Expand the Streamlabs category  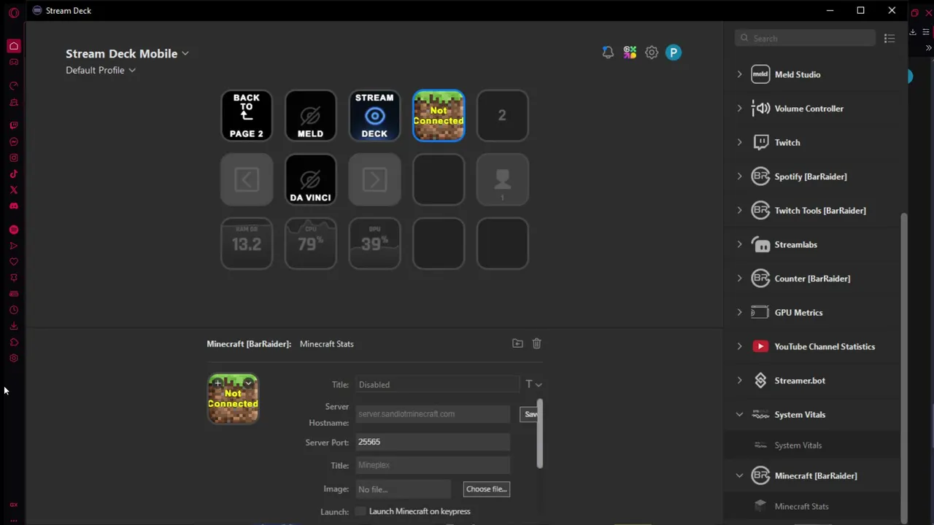coord(739,244)
